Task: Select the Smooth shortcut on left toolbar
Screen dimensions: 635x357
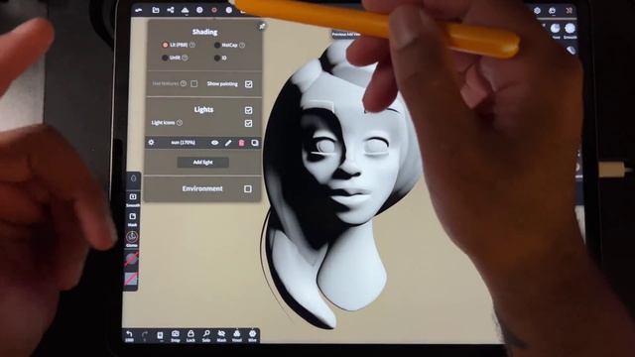Action: pos(133,199)
